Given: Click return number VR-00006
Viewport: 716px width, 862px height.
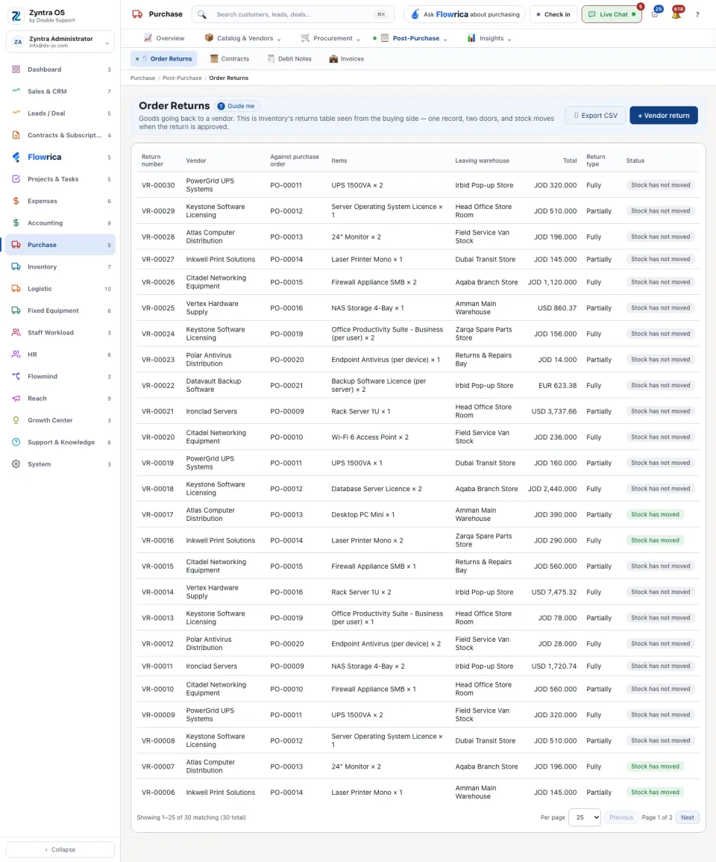Looking at the screenshot, I should [158, 792].
